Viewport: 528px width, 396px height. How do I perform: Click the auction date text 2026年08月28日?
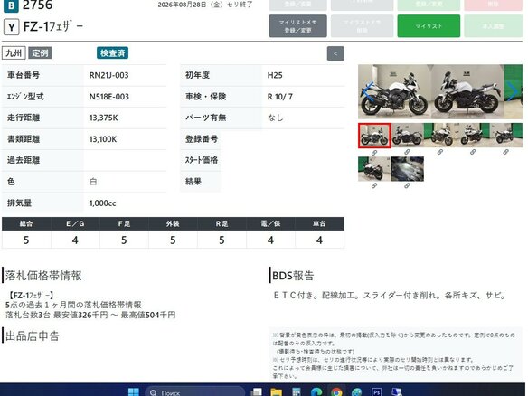(x=182, y=5)
